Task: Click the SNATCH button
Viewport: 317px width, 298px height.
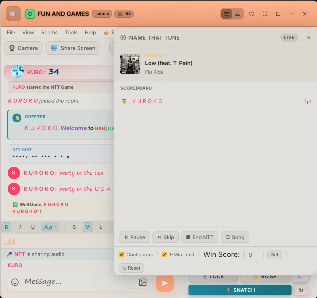Action: (x=240, y=290)
